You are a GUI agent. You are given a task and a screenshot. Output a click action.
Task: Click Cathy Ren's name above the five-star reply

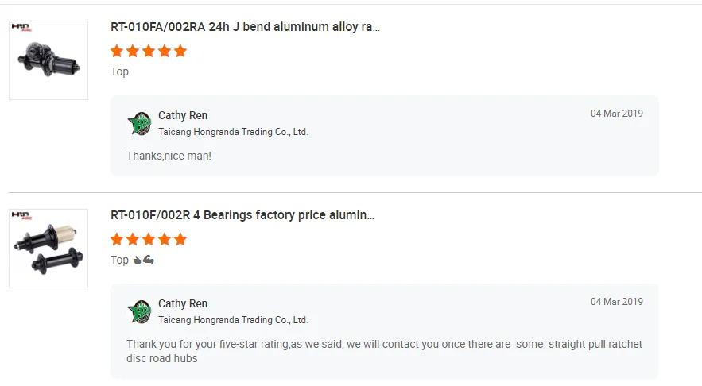[x=183, y=303]
